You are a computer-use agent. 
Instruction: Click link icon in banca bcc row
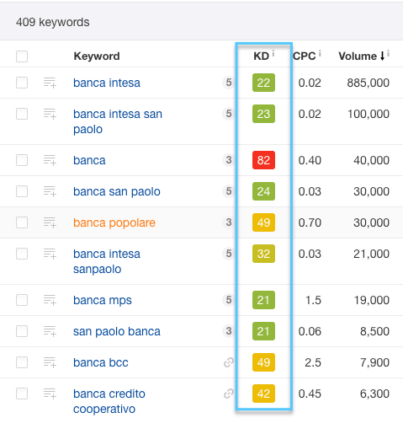229,362
